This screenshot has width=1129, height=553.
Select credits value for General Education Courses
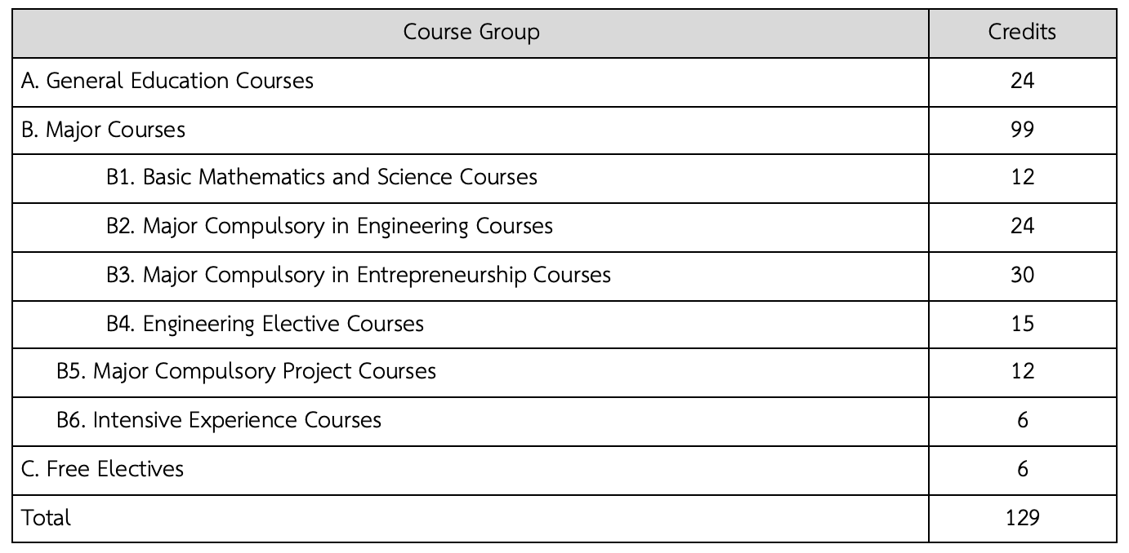[x=1022, y=81]
